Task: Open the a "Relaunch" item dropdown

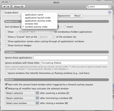Action: coord(34,32)
